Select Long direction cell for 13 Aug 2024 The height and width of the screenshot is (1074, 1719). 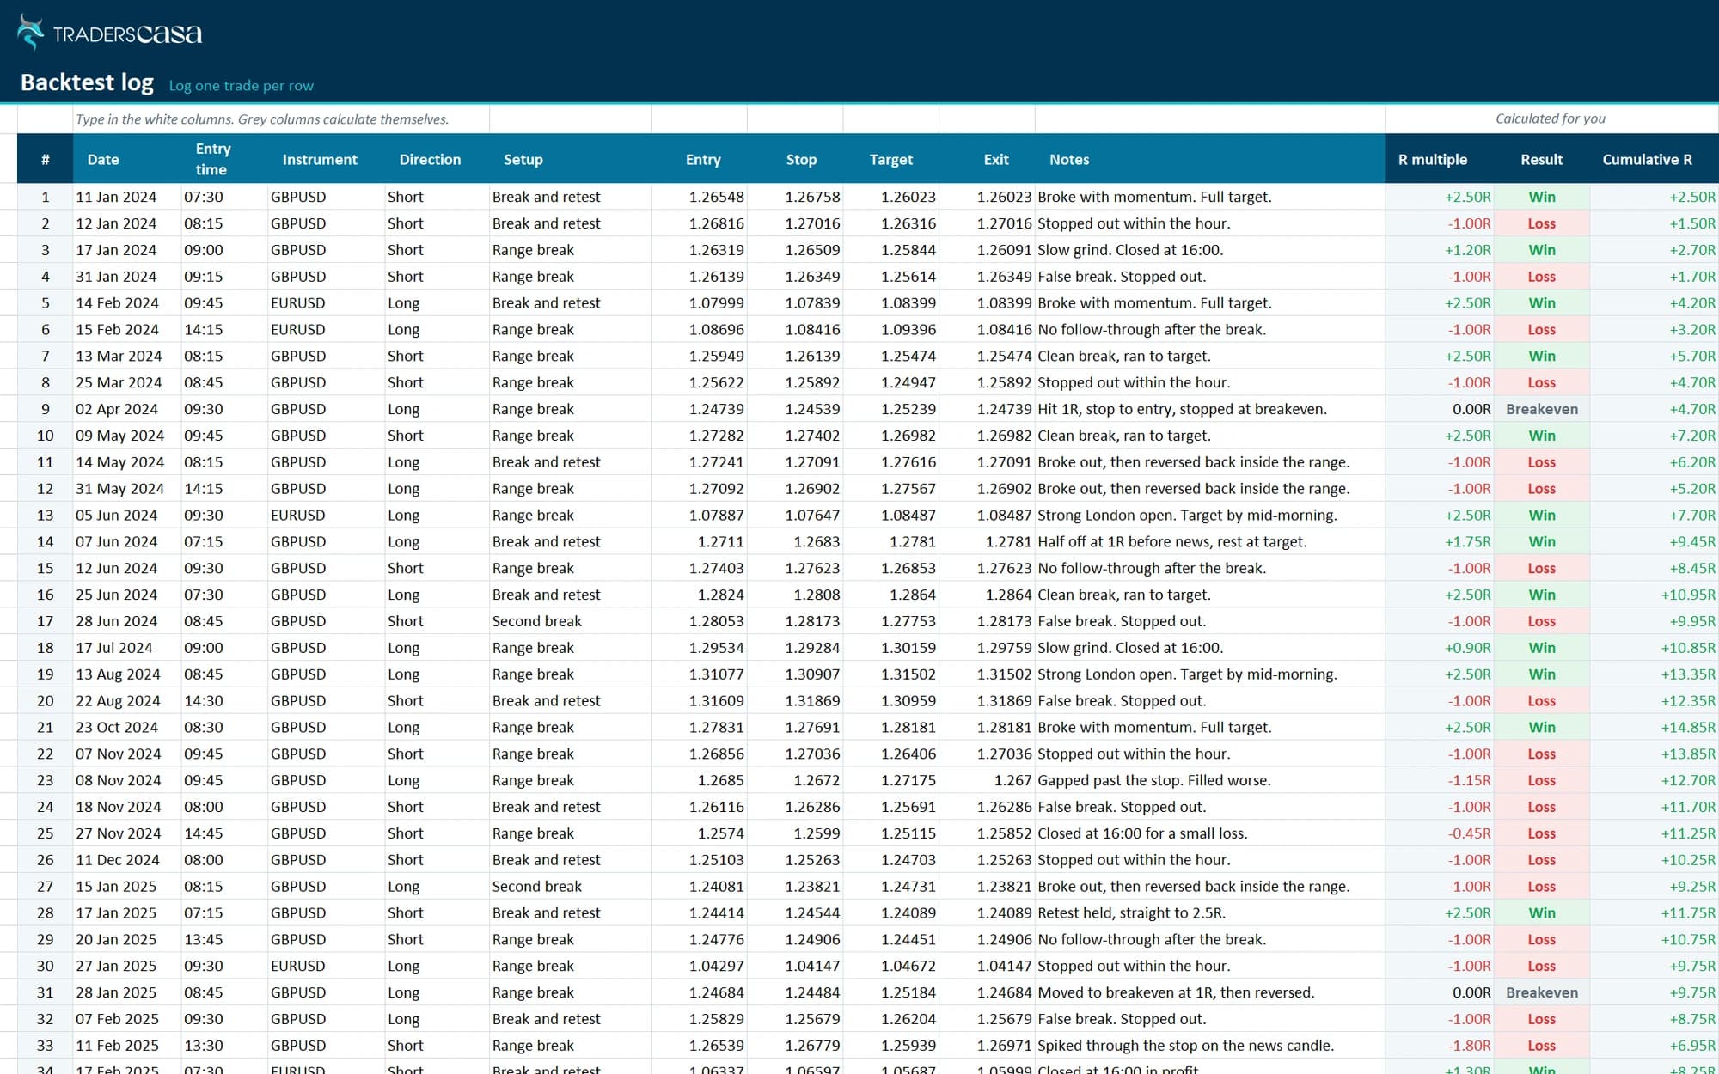click(x=437, y=674)
